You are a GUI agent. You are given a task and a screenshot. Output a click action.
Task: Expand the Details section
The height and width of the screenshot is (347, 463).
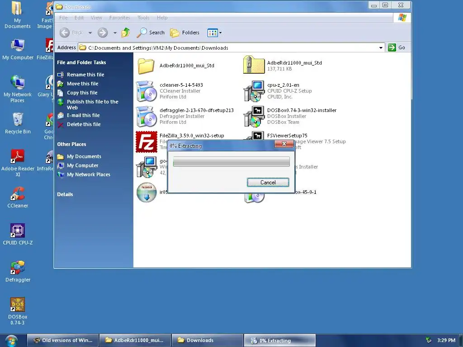click(x=65, y=194)
